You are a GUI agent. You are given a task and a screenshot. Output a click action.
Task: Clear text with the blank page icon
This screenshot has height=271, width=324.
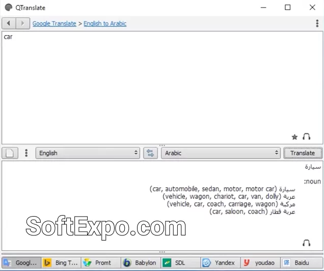click(11, 153)
